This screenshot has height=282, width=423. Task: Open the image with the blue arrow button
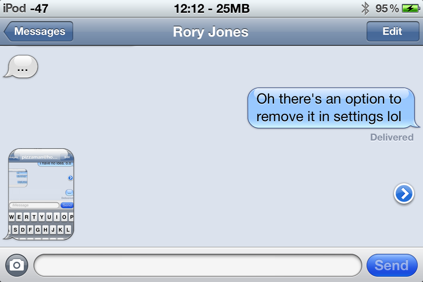(x=404, y=193)
